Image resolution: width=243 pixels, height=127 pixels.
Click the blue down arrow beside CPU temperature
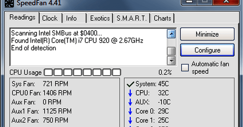point(130,93)
